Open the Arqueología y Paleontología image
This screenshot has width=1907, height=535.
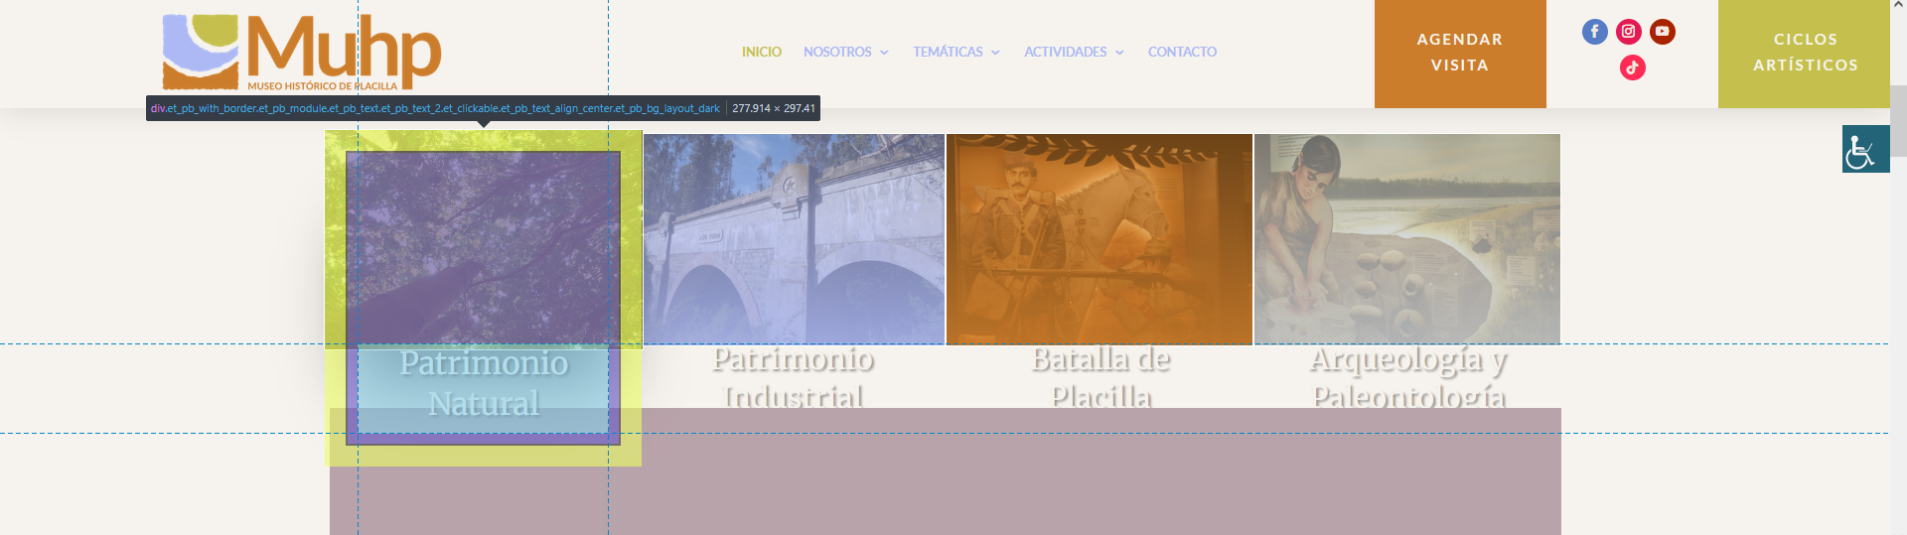[x=1407, y=239]
